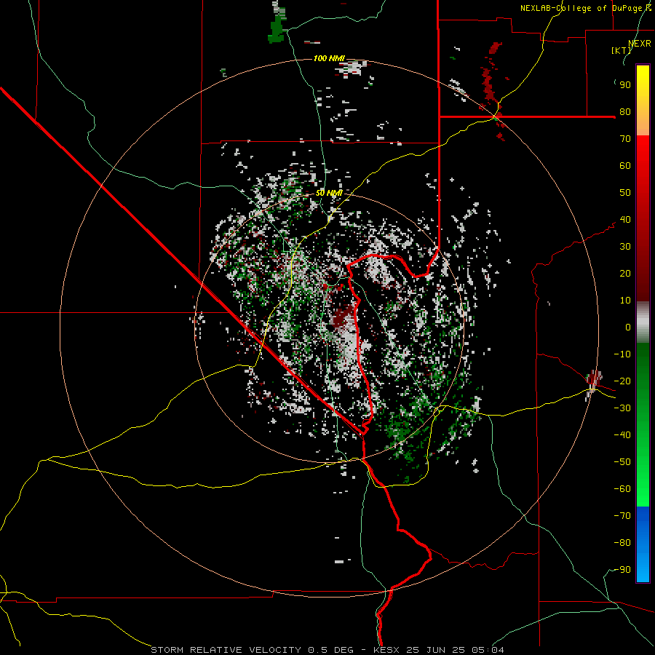
Task: Click the -50 value on velocity scale
Action: [622, 462]
